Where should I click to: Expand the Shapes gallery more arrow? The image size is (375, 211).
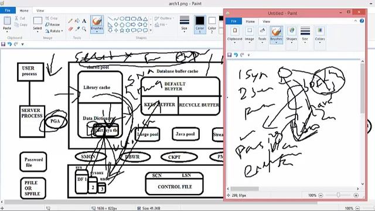click(x=151, y=30)
